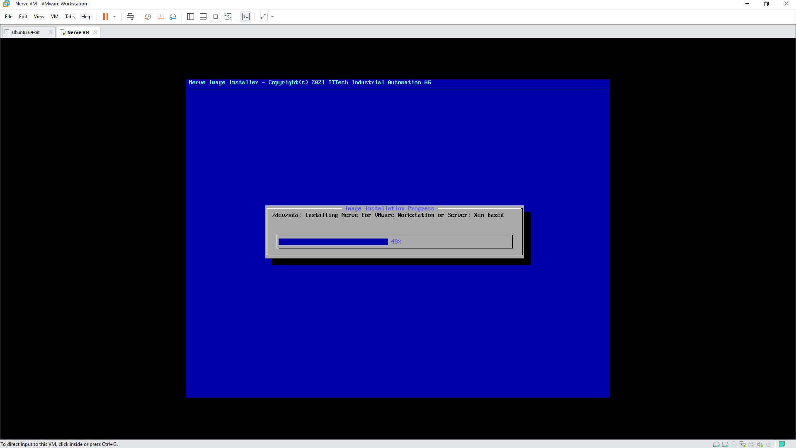Toggle the thumbnail bar view

[203, 17]
